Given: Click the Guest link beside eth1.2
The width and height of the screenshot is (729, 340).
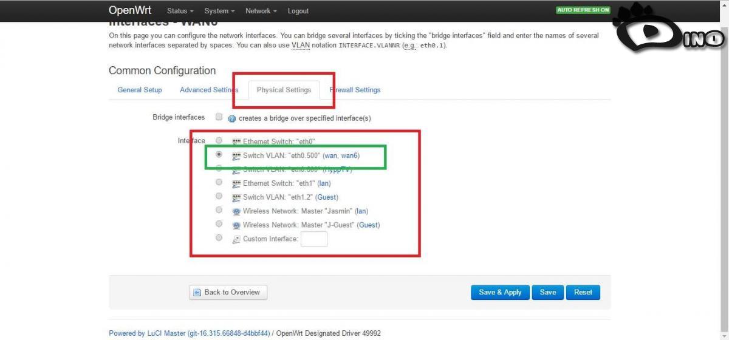Looking at the screenshot, I should tap(327, 197).
